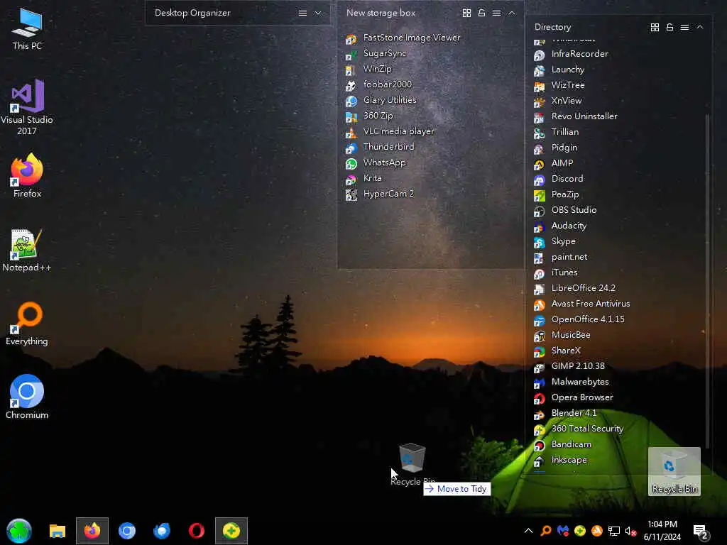Collapse New storage box with its up chevron
727x545 pixels.
(x=512, y=13)
